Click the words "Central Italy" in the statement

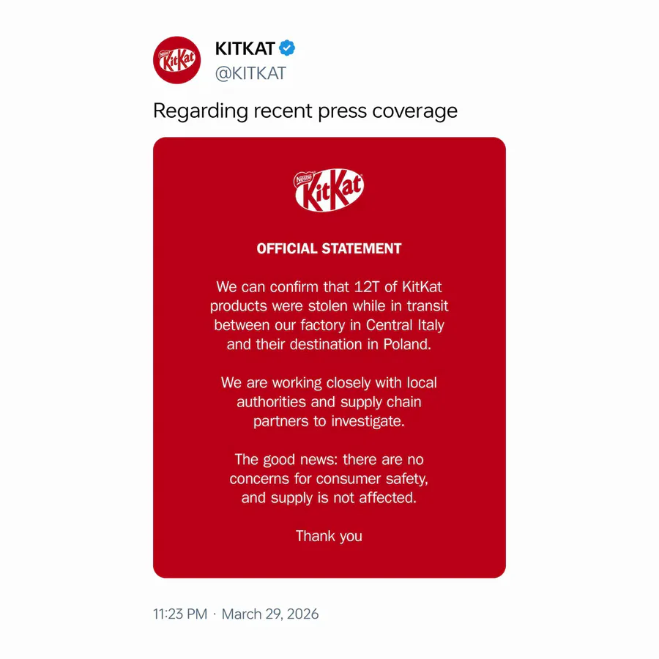(x=405, y=325)
